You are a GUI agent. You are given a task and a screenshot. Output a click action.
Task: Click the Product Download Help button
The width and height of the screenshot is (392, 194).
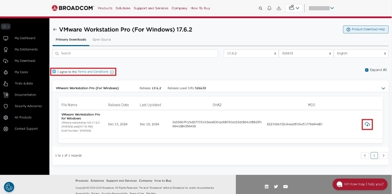366,29
